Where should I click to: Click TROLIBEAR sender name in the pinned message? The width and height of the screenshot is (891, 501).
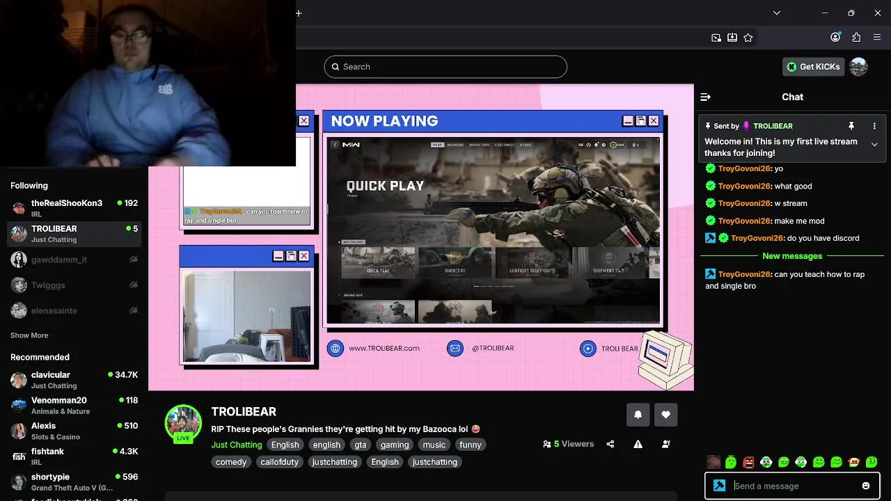click(x=773, y=126)
